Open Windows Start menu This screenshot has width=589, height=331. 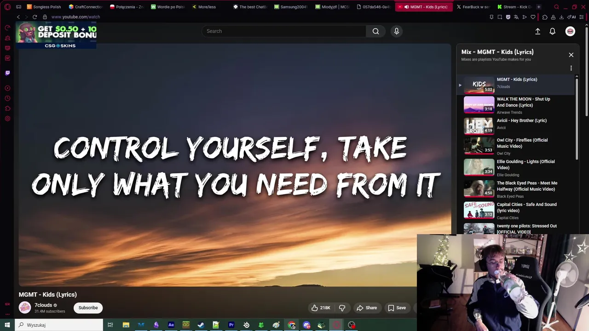7,325
